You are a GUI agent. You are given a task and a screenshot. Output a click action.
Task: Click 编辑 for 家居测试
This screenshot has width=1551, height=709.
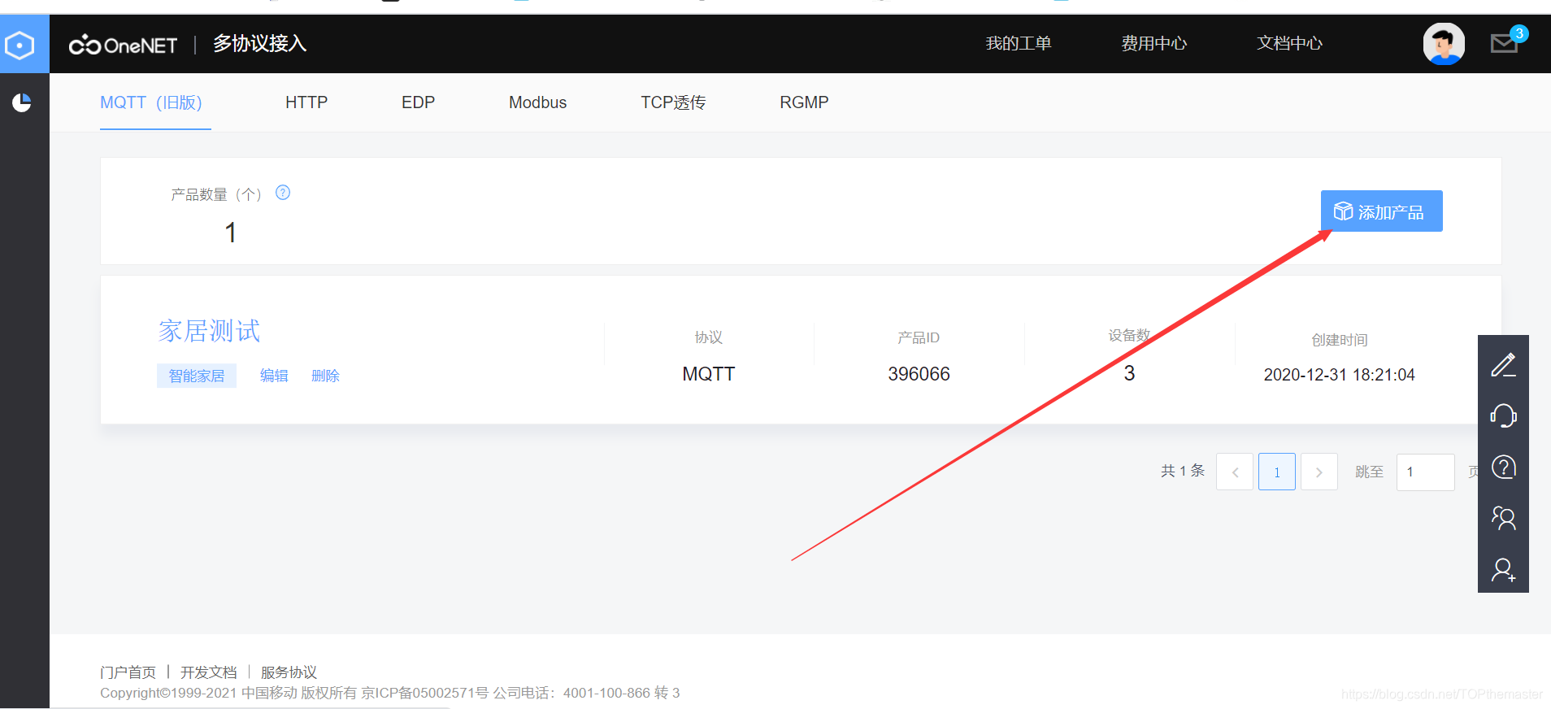274,376
